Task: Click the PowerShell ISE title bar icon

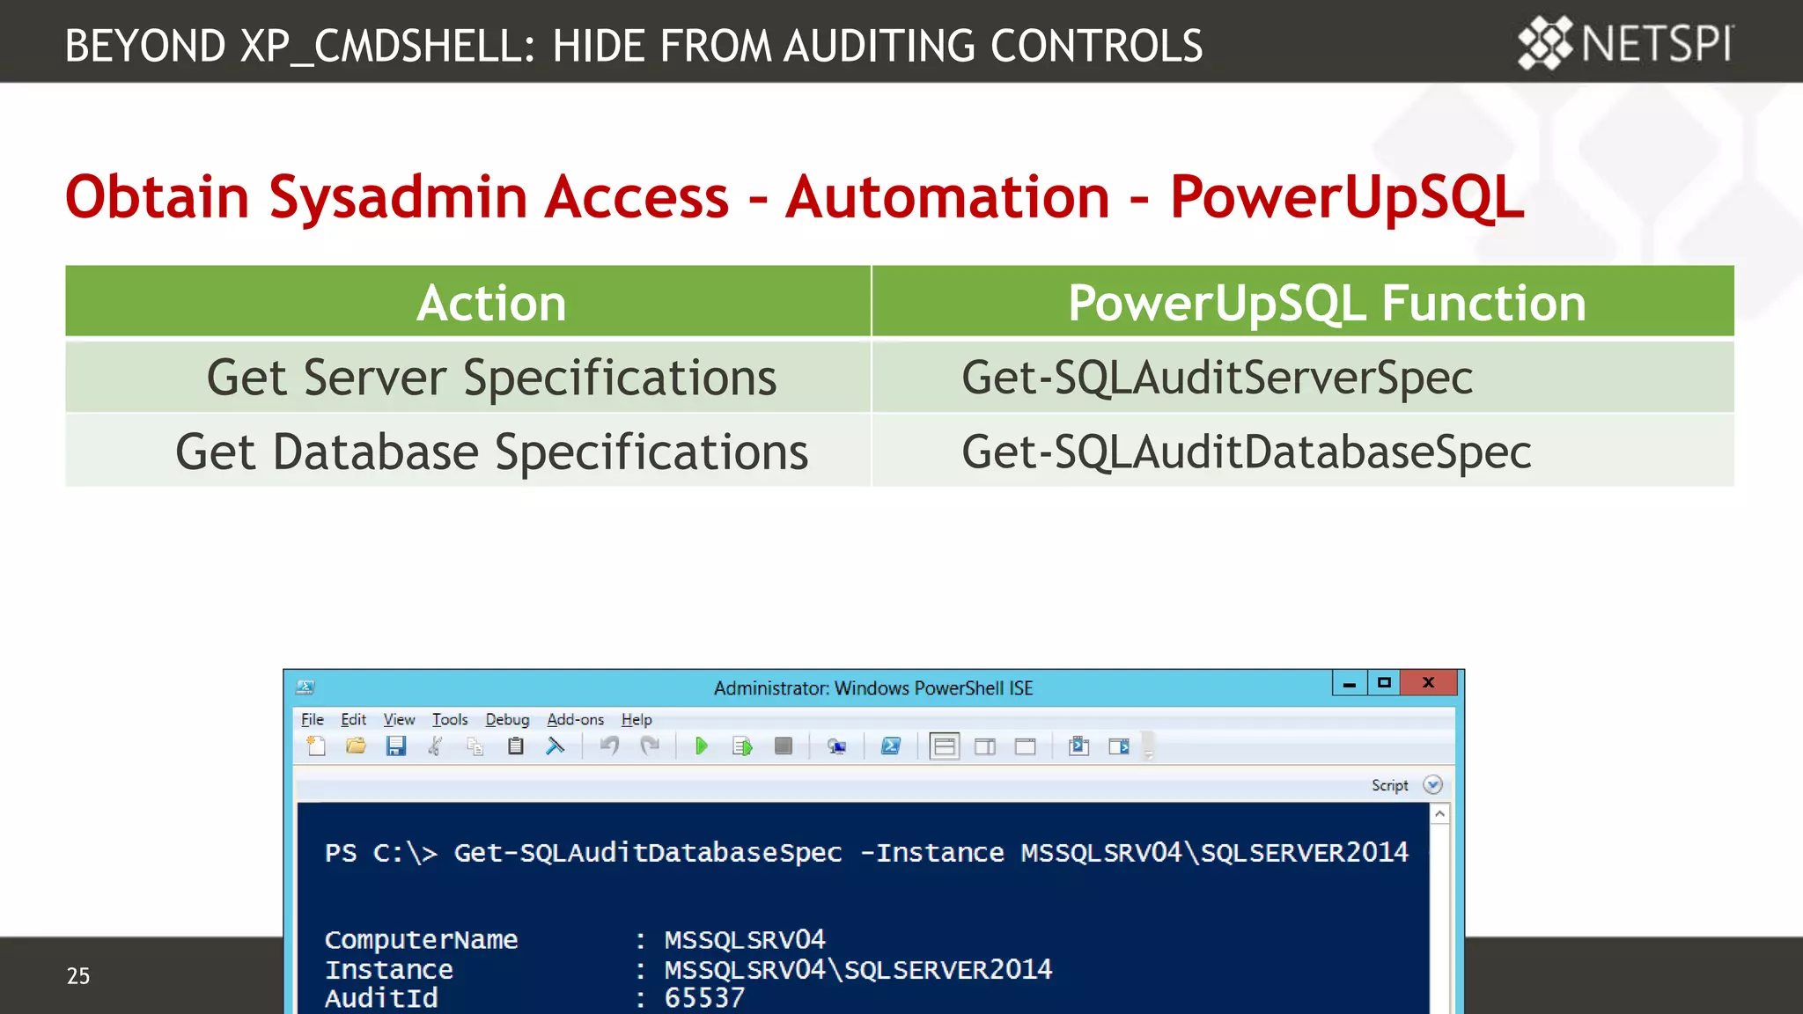Action: [x=305, y=687]
